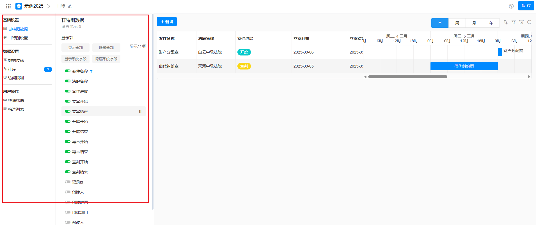Click the 新增 button
The width and height of the screenshot is (536, 225).
click(167, 22)
